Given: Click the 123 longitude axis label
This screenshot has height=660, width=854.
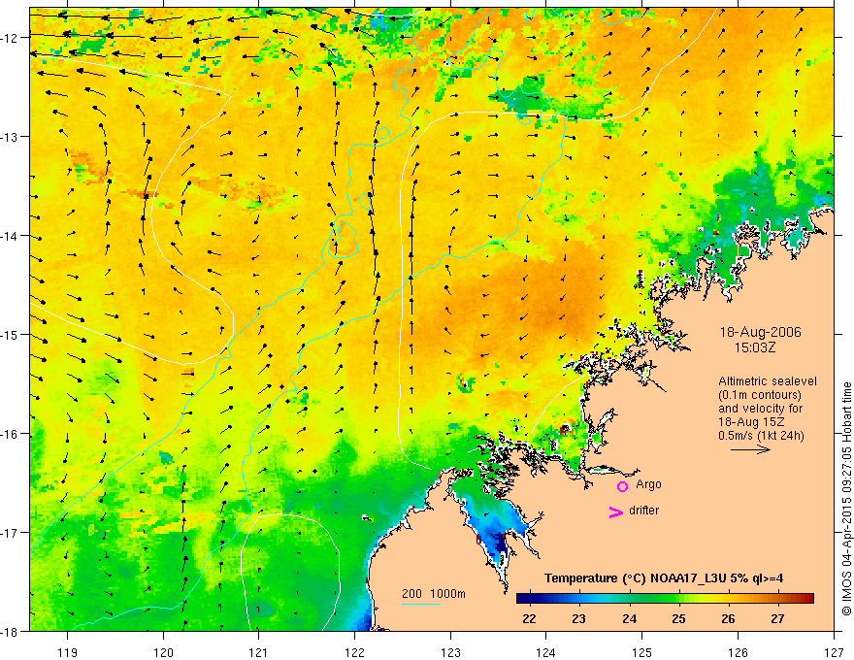Looking at the screenshot, I should pyautogui.click(x=450, y=652).
